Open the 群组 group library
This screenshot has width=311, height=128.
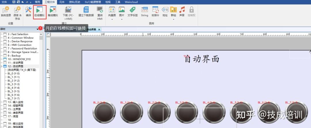(x=174, y=12)
